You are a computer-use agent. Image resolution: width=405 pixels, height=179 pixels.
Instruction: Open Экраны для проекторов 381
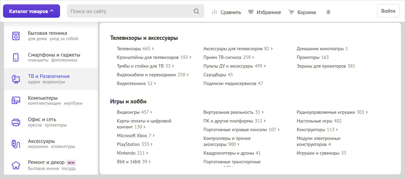click(x=326, y=66)
